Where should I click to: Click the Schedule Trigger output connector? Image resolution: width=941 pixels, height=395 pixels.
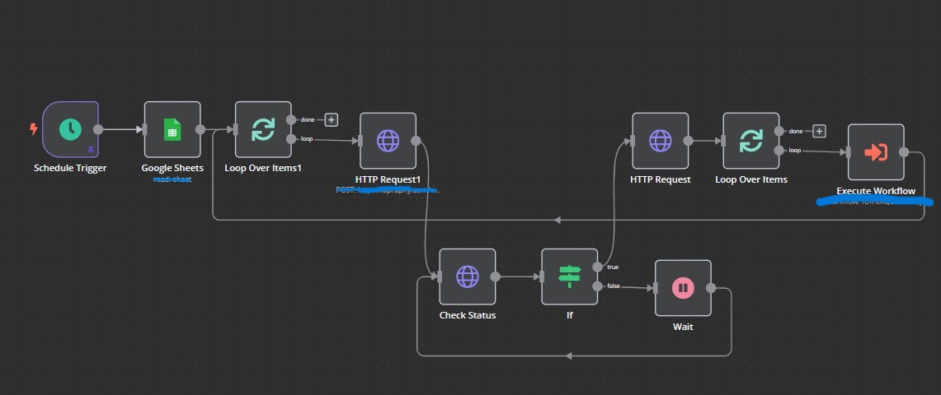(x=98, y=129)
